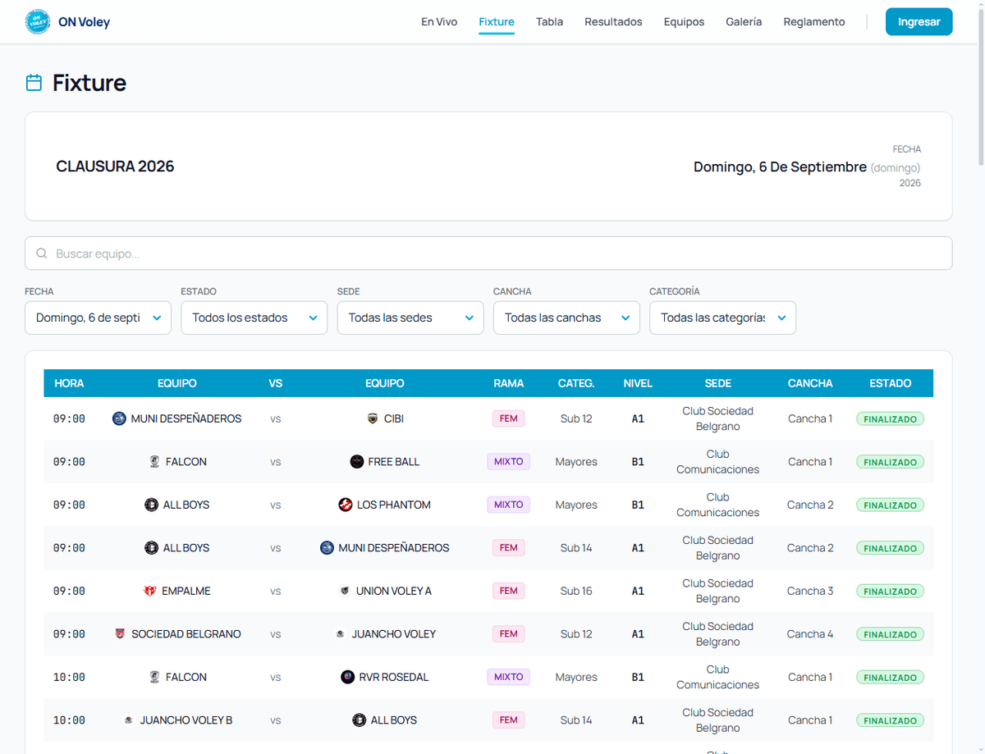This screenshot has height=754, width=985.
Task: Click the SOCIEDAD BELGRANO team logo
Action: click(120, 634)
